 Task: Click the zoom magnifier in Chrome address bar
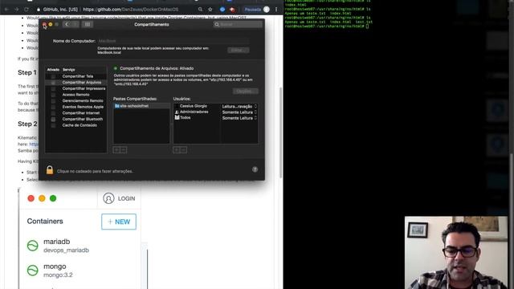[200, 10]
